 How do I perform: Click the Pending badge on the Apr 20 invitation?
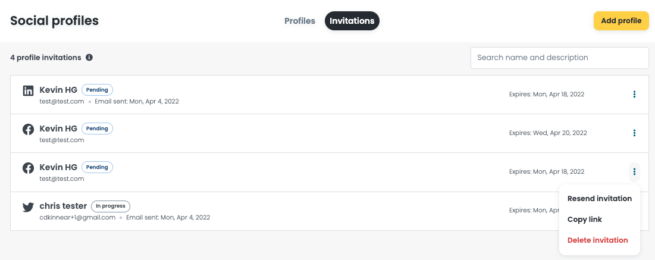pyautogui.click(x=98, y=129)
